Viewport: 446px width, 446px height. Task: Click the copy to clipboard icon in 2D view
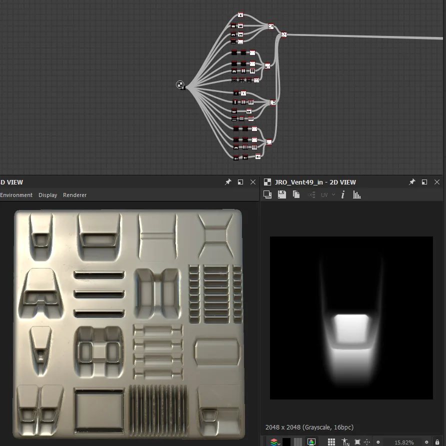[296, 194]
